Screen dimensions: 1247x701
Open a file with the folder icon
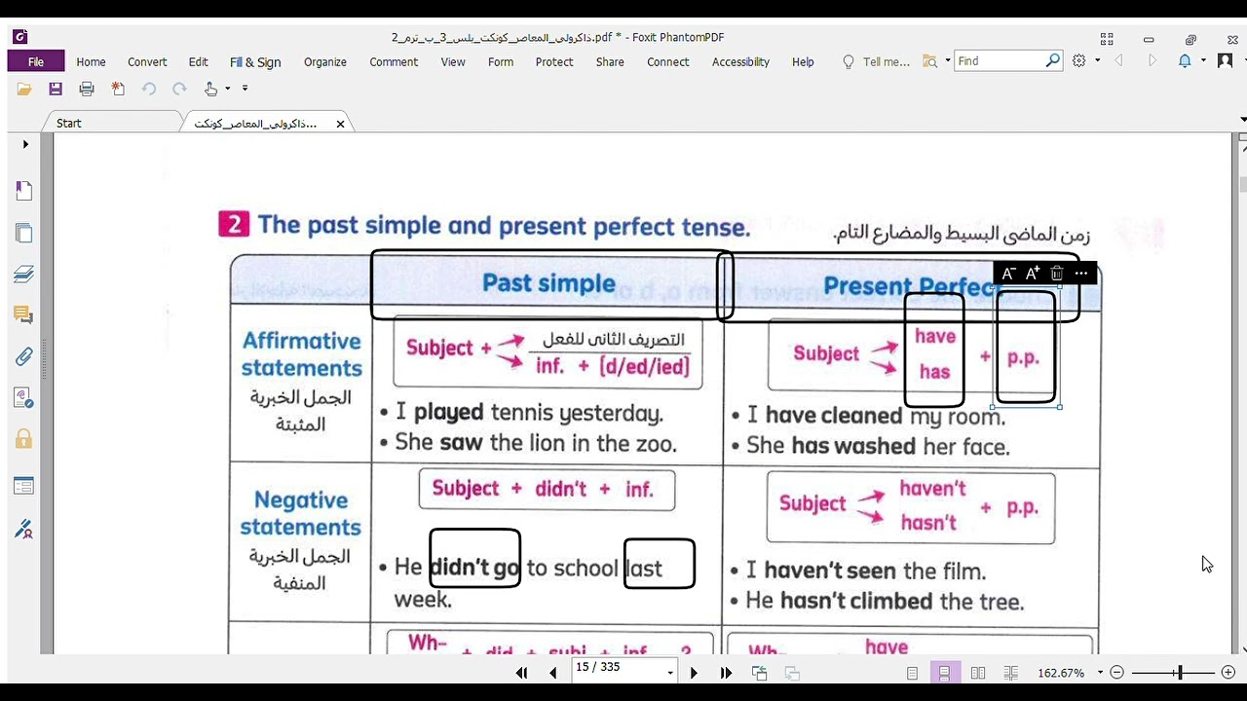pyautogui.click(x=24, y=89)
